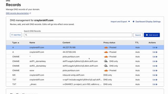Image resolution: width=168 pixels, height=94 pixels.
Task: Edit the A record 44.227.76.166
Action: point(155,48)
